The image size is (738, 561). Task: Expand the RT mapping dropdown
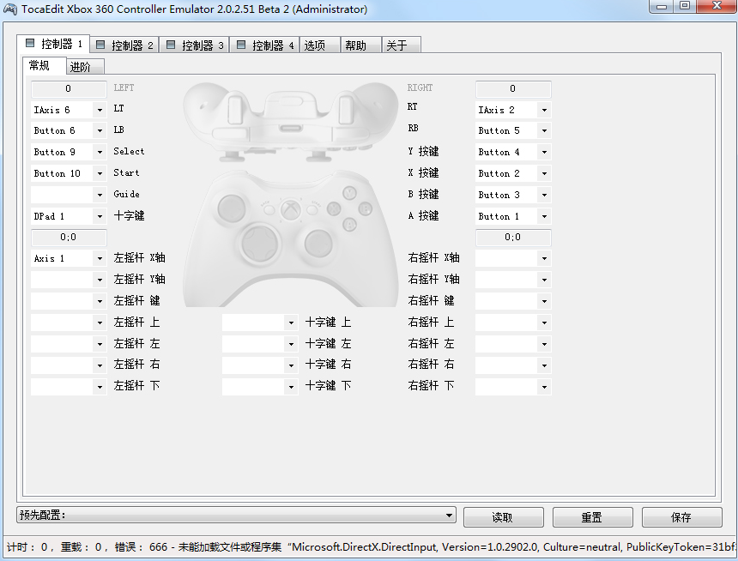pyautogui.click(x=544, y=110)
